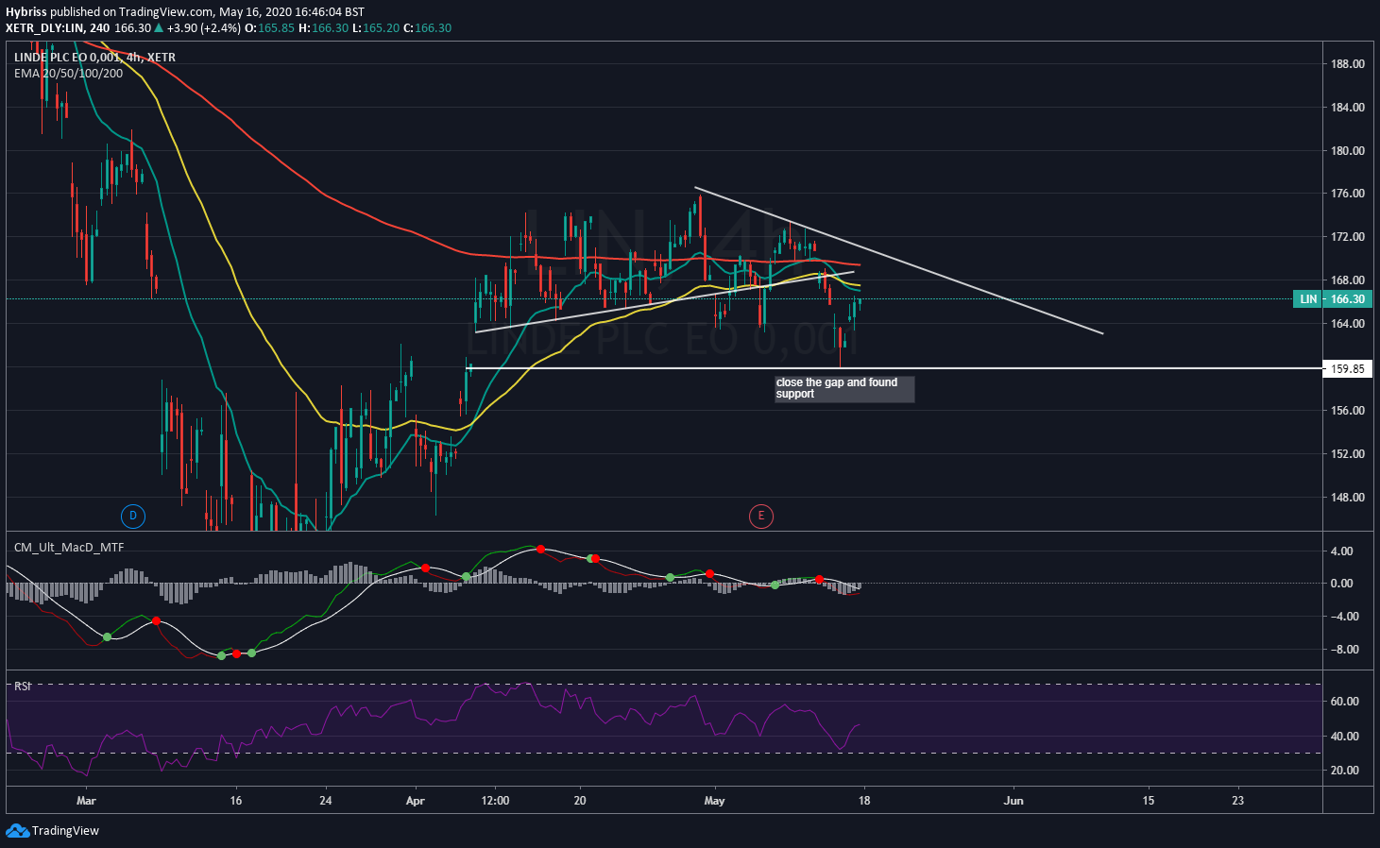Click the 159.85 horizontal line price label
The height and width of the screenshot is (848, 1380).
(x=1348, y=368)
